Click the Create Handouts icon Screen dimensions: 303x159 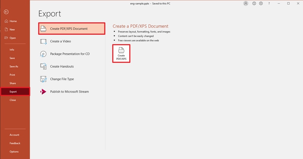pos(43,66)
